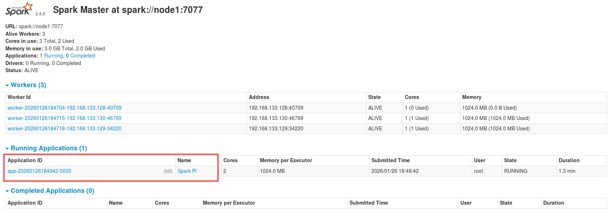Open the Running applications summary link
Screen dimensions: 611x215
53,56
